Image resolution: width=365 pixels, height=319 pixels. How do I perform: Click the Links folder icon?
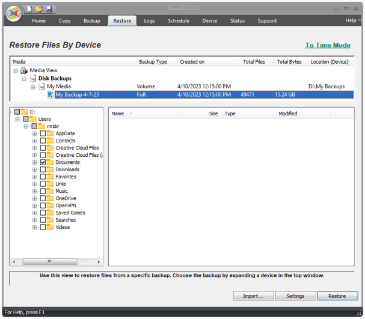pyautogui.click(x=50, y=184)
